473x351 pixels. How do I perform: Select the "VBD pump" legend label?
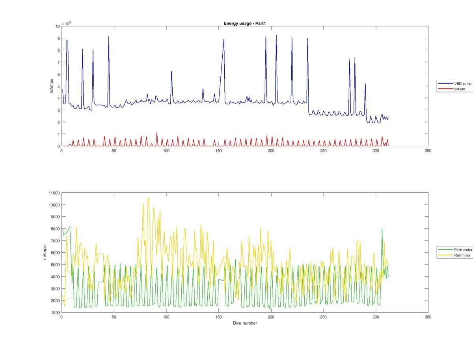[x=463, y=84]
